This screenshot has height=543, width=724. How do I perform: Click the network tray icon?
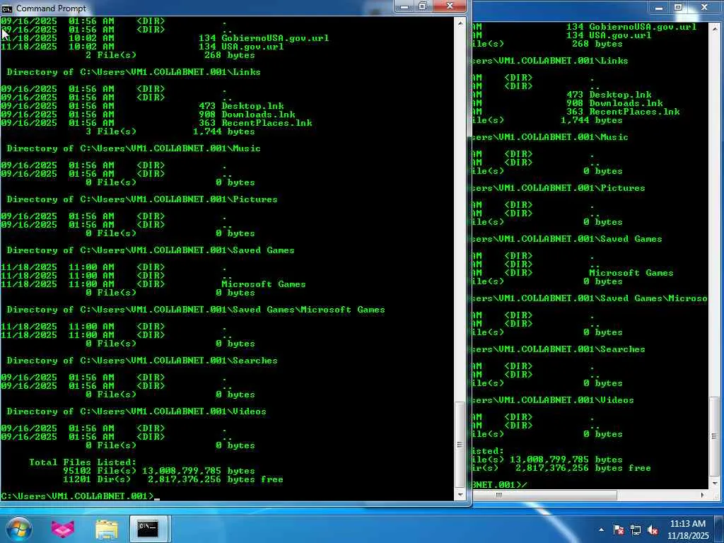pyautogui.click(x=636, y=530)
